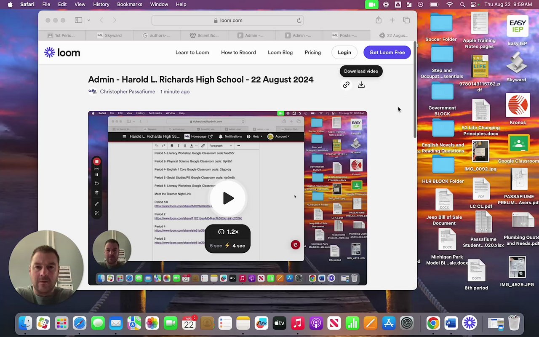Toggle the Safari sidebar
Screen dimensions: 539x337
point(78,20)
